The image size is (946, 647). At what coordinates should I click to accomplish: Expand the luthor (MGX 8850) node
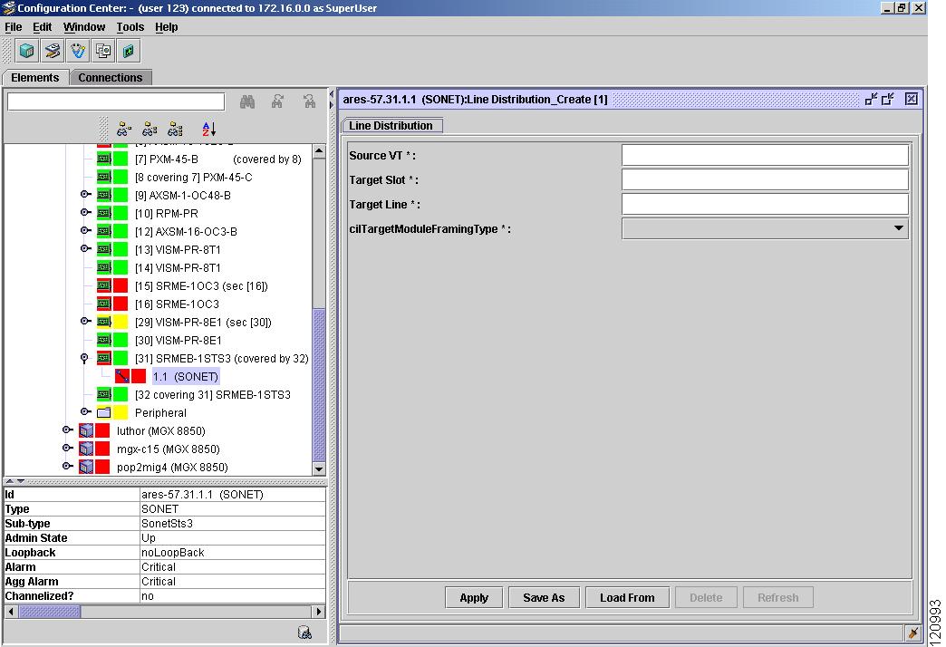coord(68,430)
